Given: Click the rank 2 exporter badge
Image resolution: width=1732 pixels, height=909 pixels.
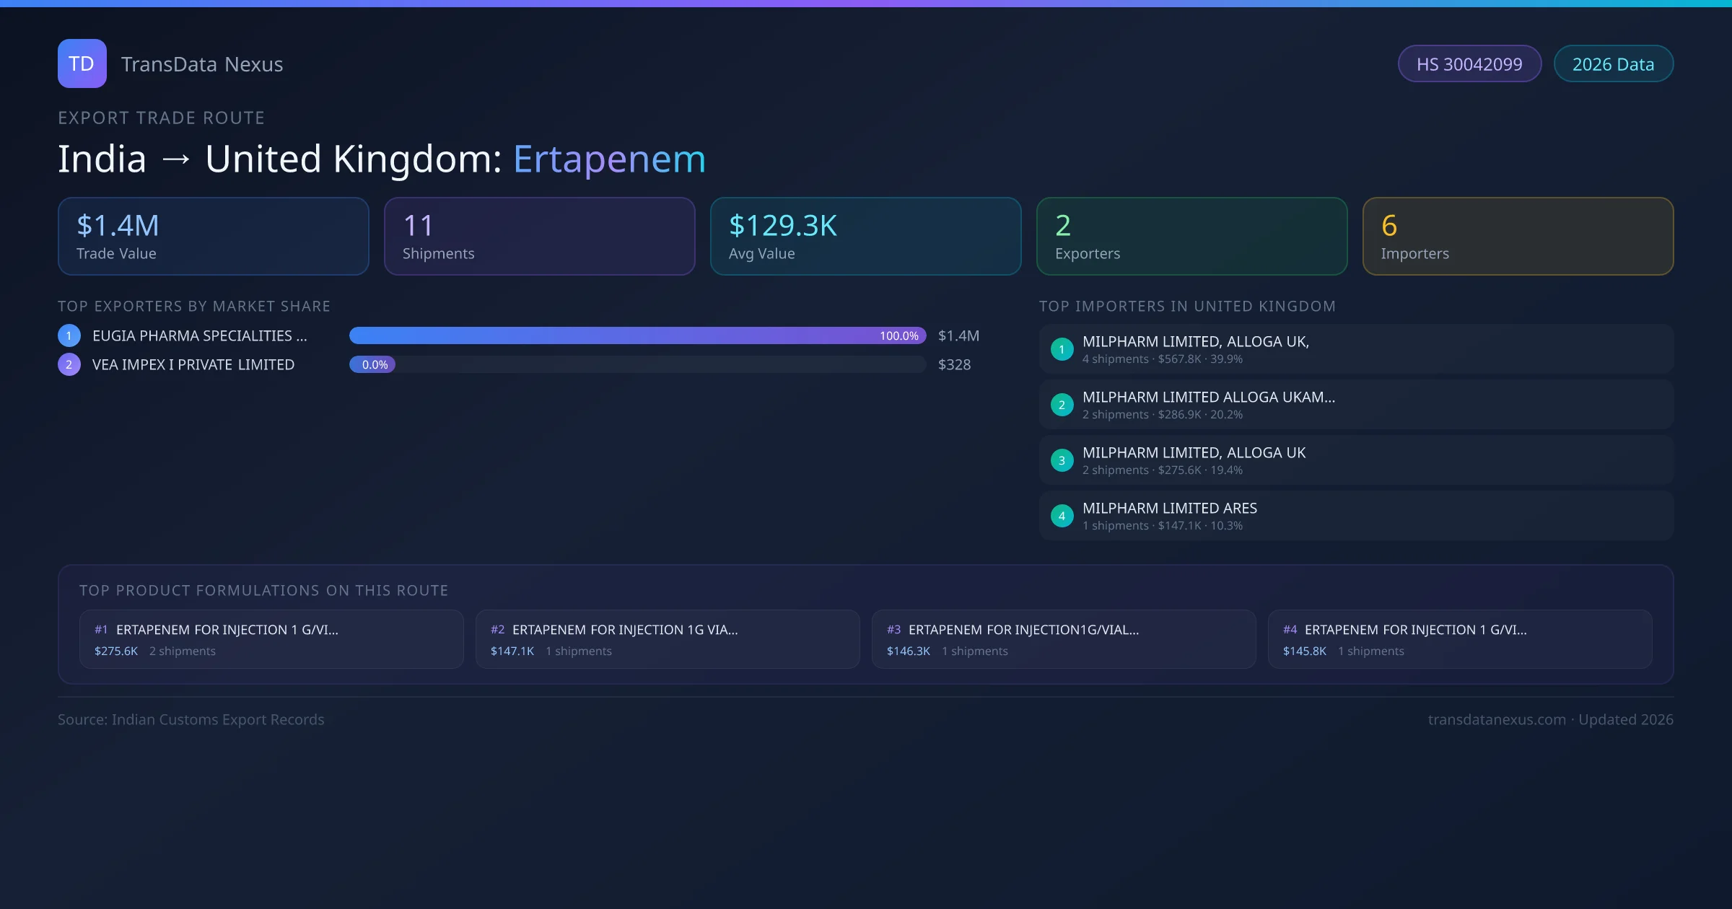Looking at the screenshot, I should [69, 364].
